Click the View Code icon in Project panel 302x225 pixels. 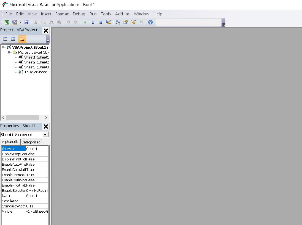click(x=5, y=39)
